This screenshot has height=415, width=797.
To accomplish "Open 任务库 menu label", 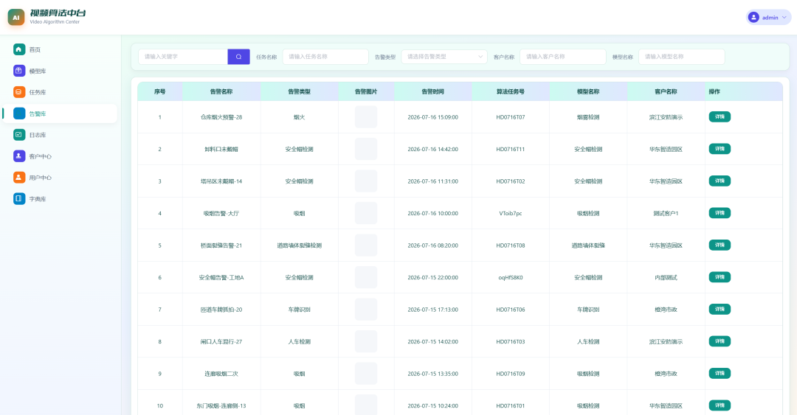I will (x=38, y=92).
